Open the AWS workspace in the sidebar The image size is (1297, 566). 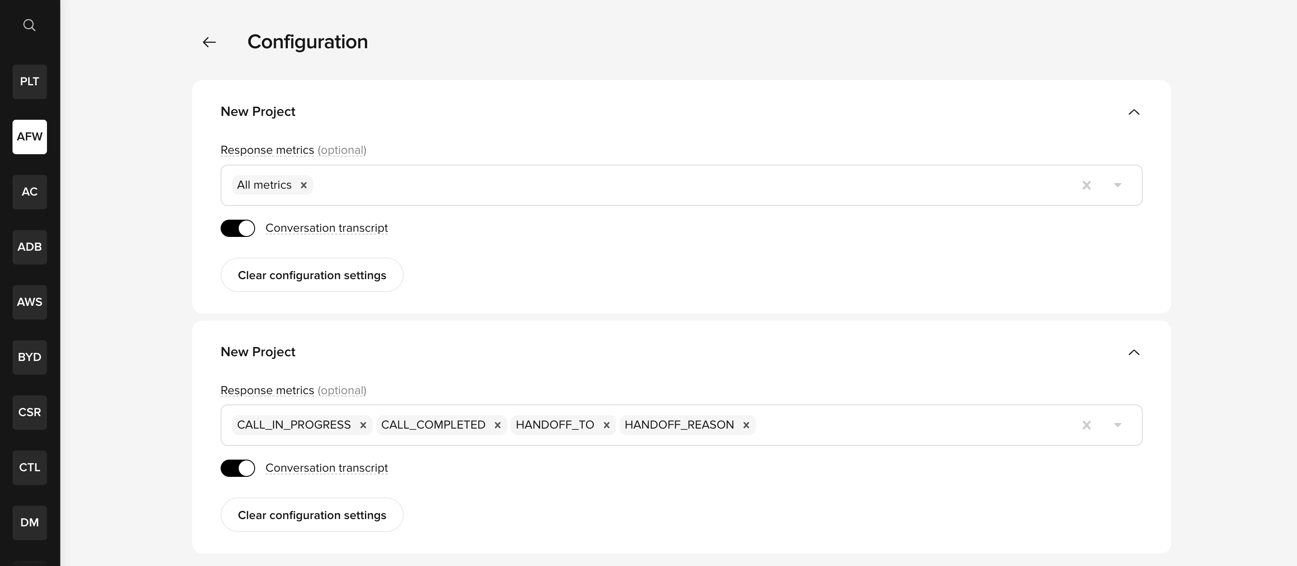pyautogui.click(x=29, y=302)
